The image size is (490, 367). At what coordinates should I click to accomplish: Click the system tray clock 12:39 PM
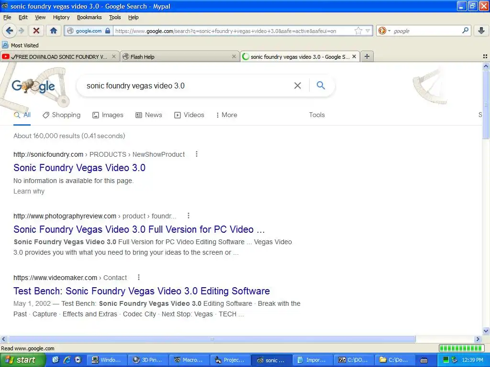(x=472, y=360)
